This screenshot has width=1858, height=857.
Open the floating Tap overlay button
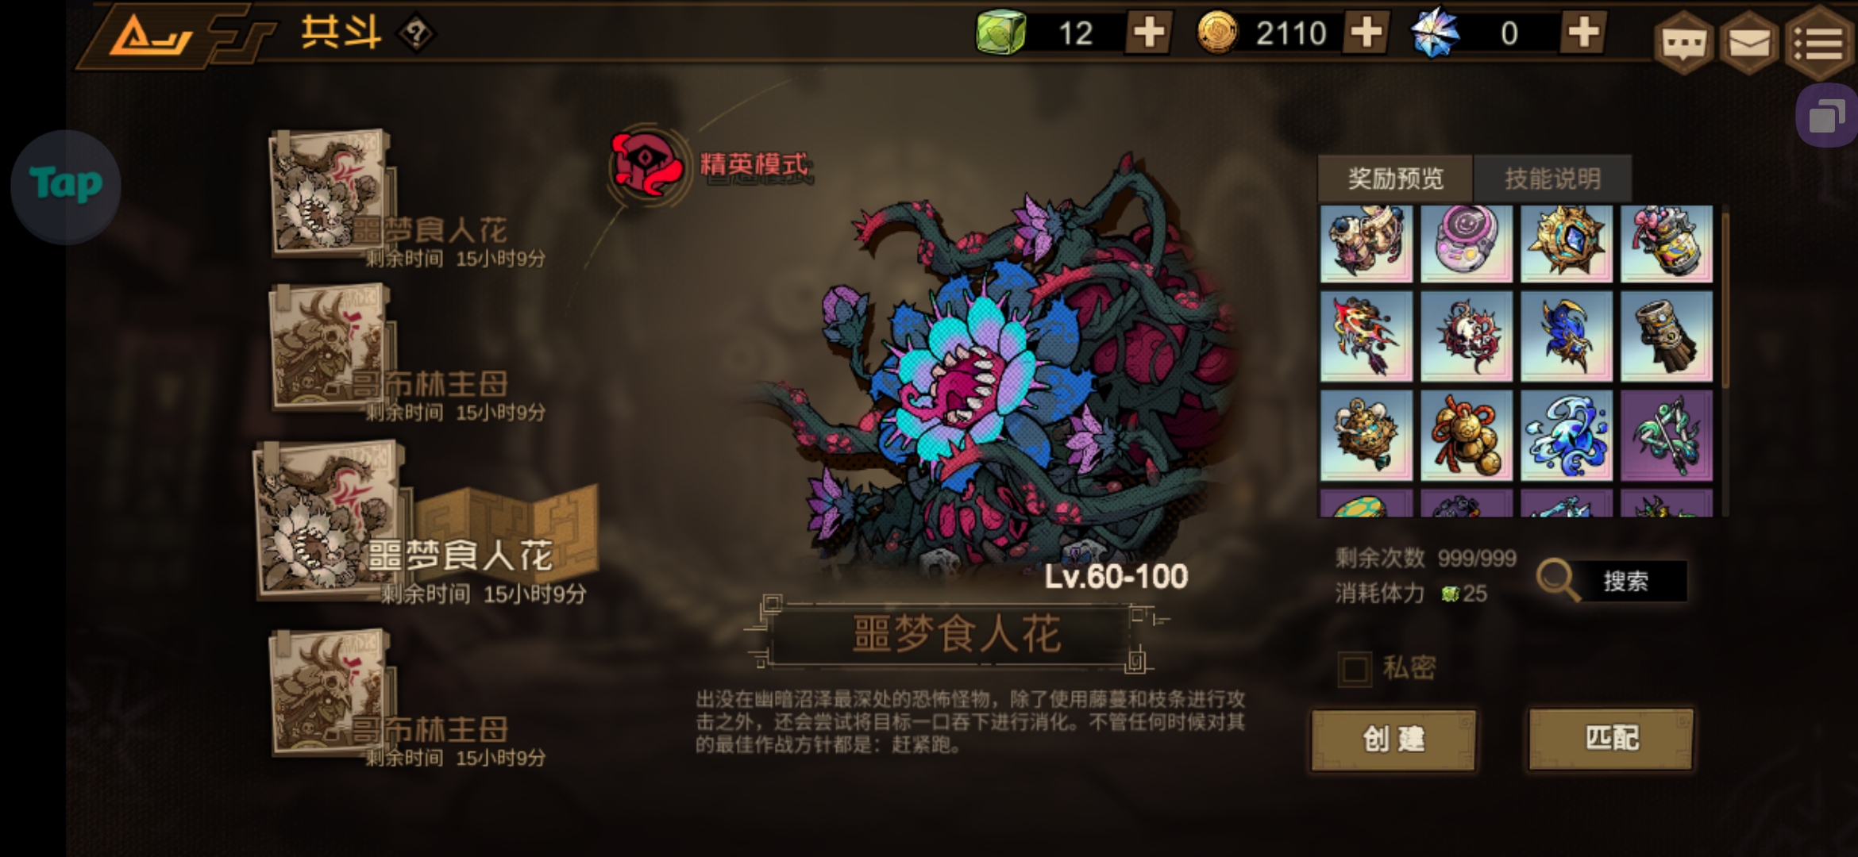tap(66, 186)
